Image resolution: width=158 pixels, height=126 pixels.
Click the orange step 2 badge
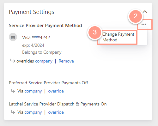pyautogui.click(x=136, y=16)
